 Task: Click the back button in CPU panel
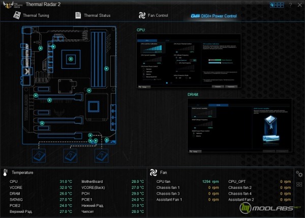coord(144,88)
